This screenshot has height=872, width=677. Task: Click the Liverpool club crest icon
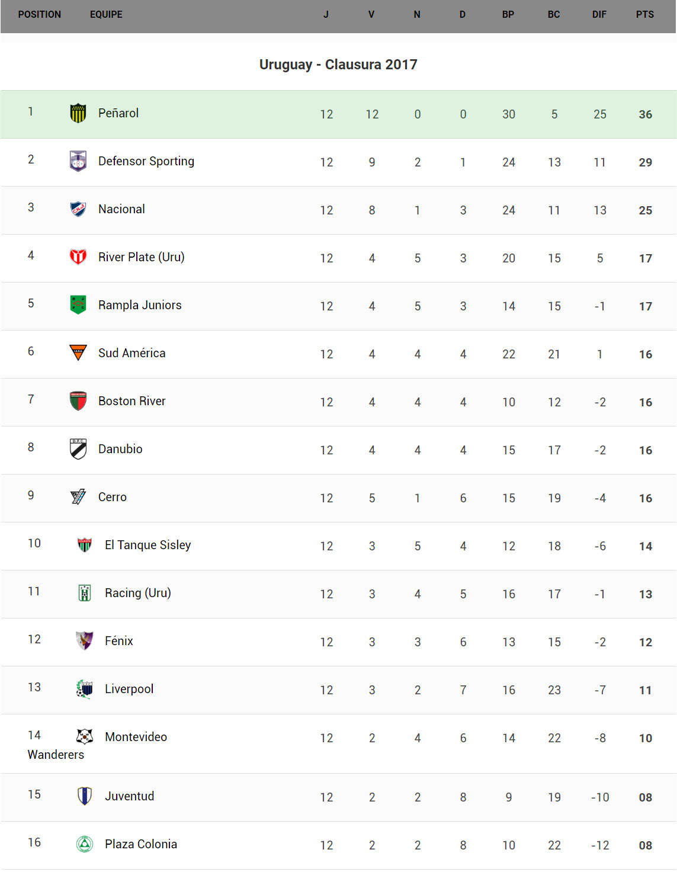pos(85,689)
